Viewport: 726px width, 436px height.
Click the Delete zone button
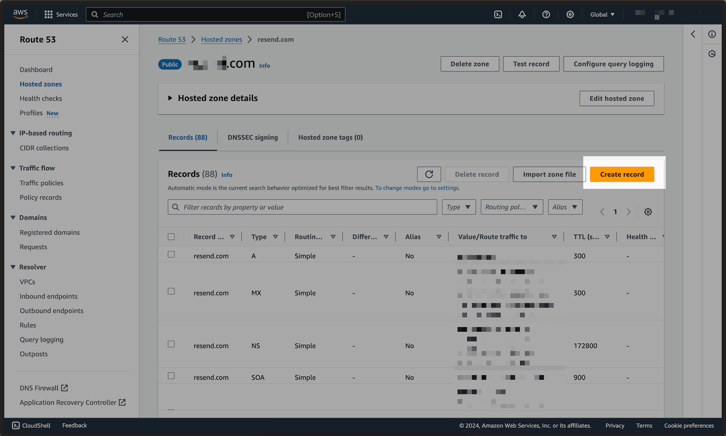470,64
